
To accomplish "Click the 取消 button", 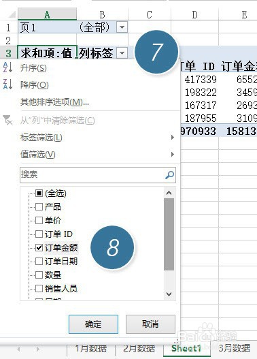I will pos(150,324).
